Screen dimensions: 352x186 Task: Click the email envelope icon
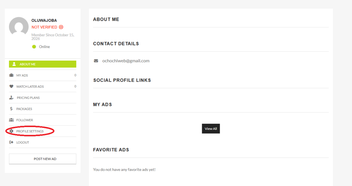point(96,61)
